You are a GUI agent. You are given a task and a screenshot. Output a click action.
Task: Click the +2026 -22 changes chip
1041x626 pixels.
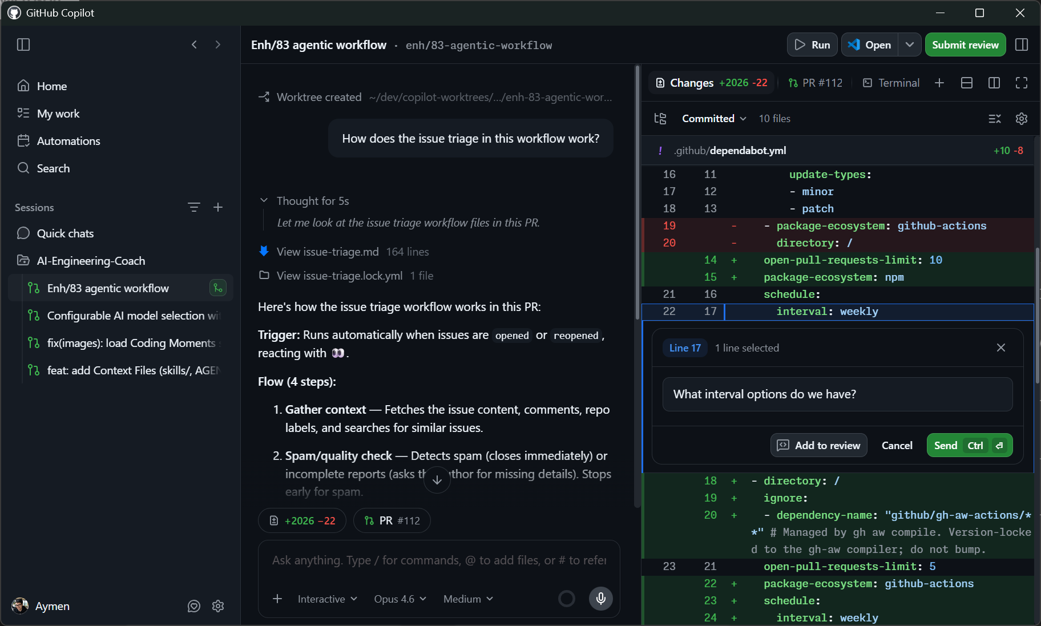302,520
